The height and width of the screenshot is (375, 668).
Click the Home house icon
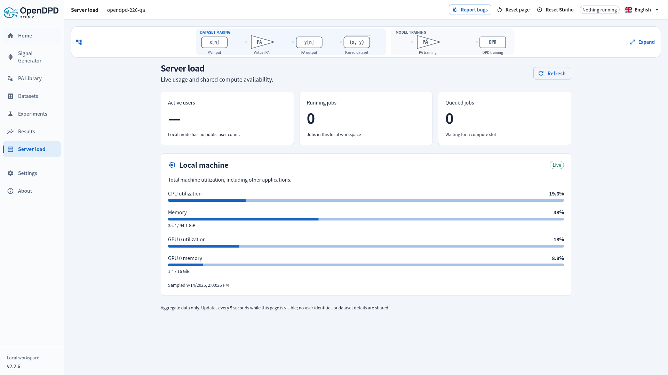click(10, 36)
